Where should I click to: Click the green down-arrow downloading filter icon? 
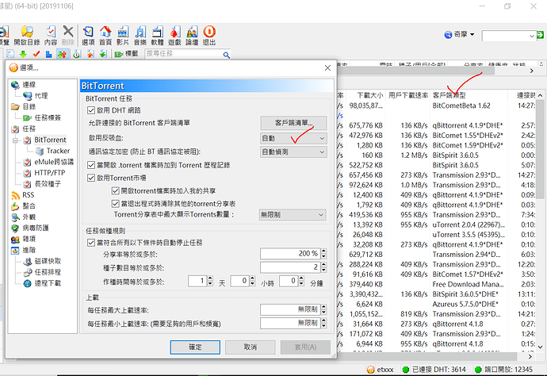(x=23, y=54)
